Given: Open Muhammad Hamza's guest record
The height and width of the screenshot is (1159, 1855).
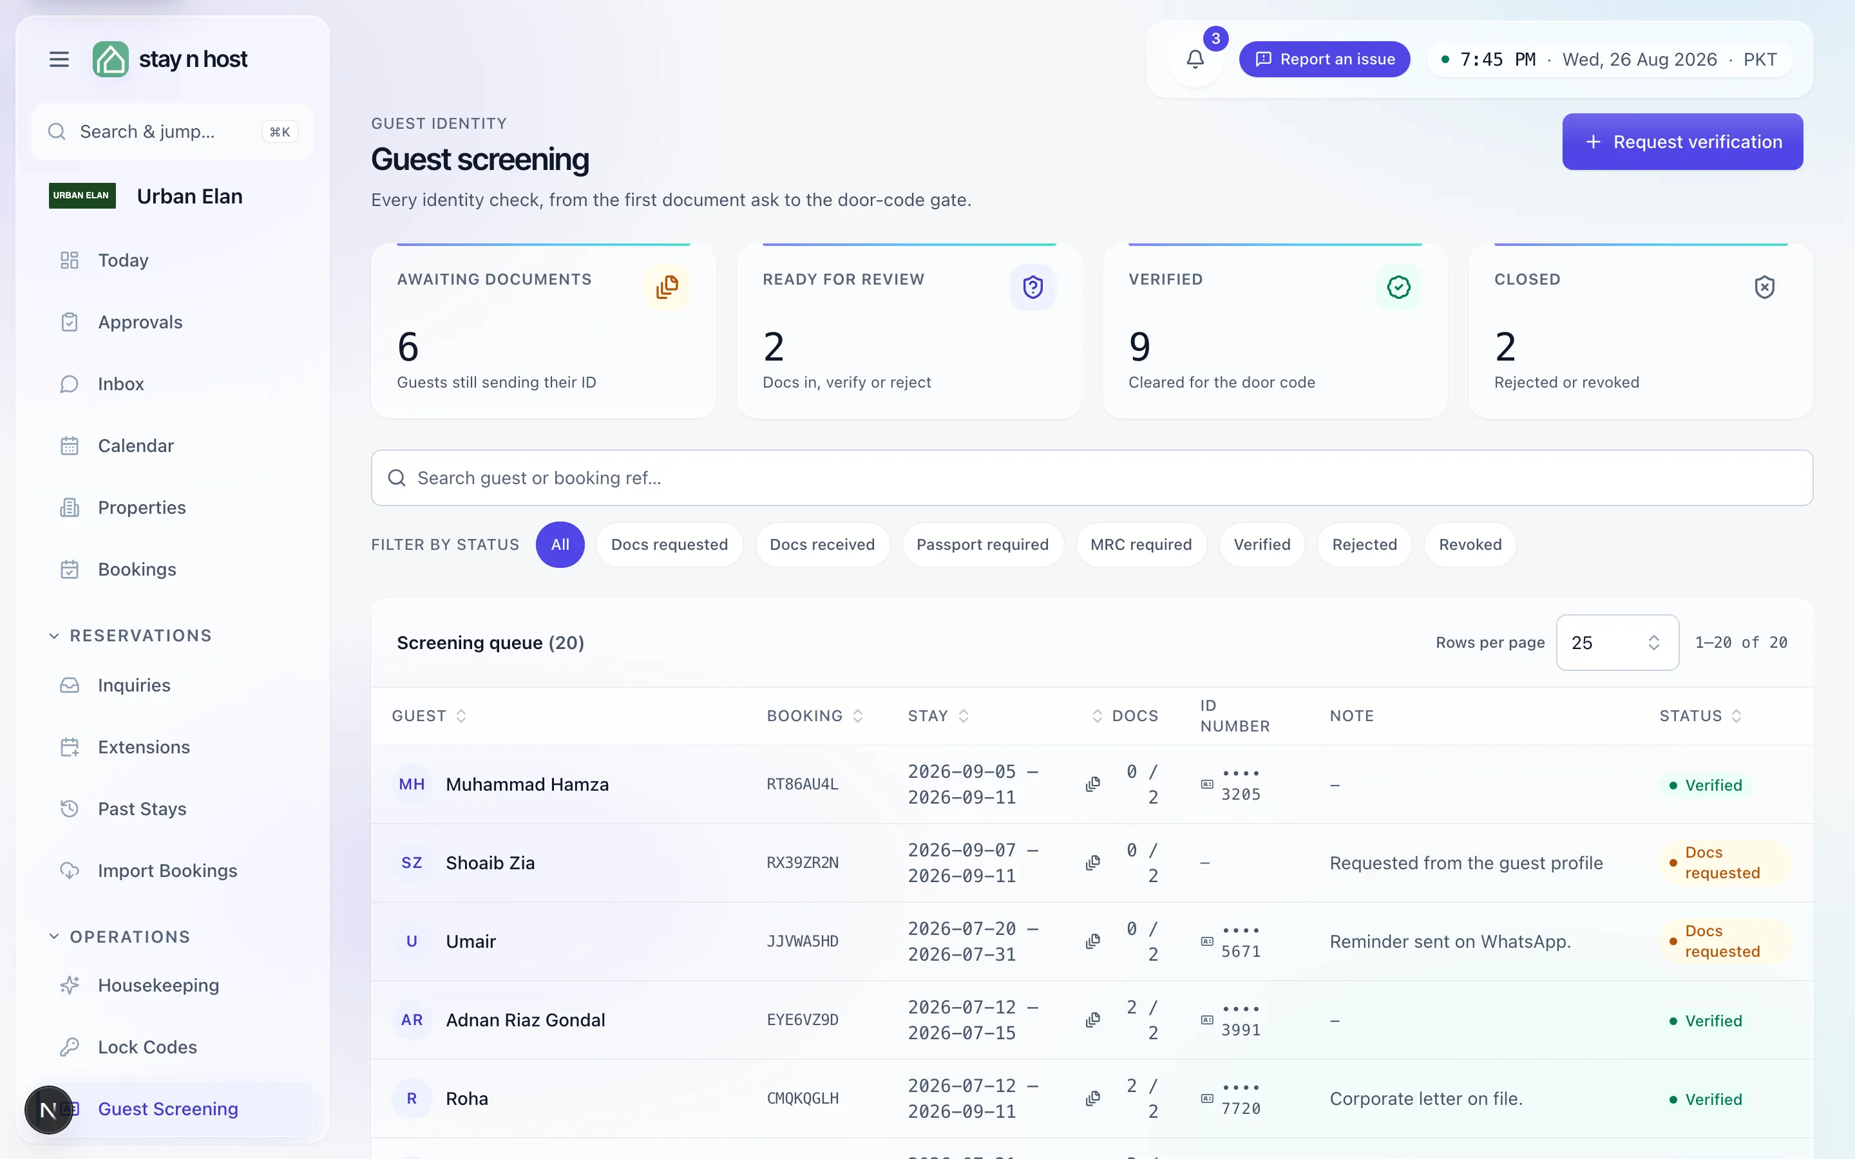Looking at the screenshot, I should 527,784.
